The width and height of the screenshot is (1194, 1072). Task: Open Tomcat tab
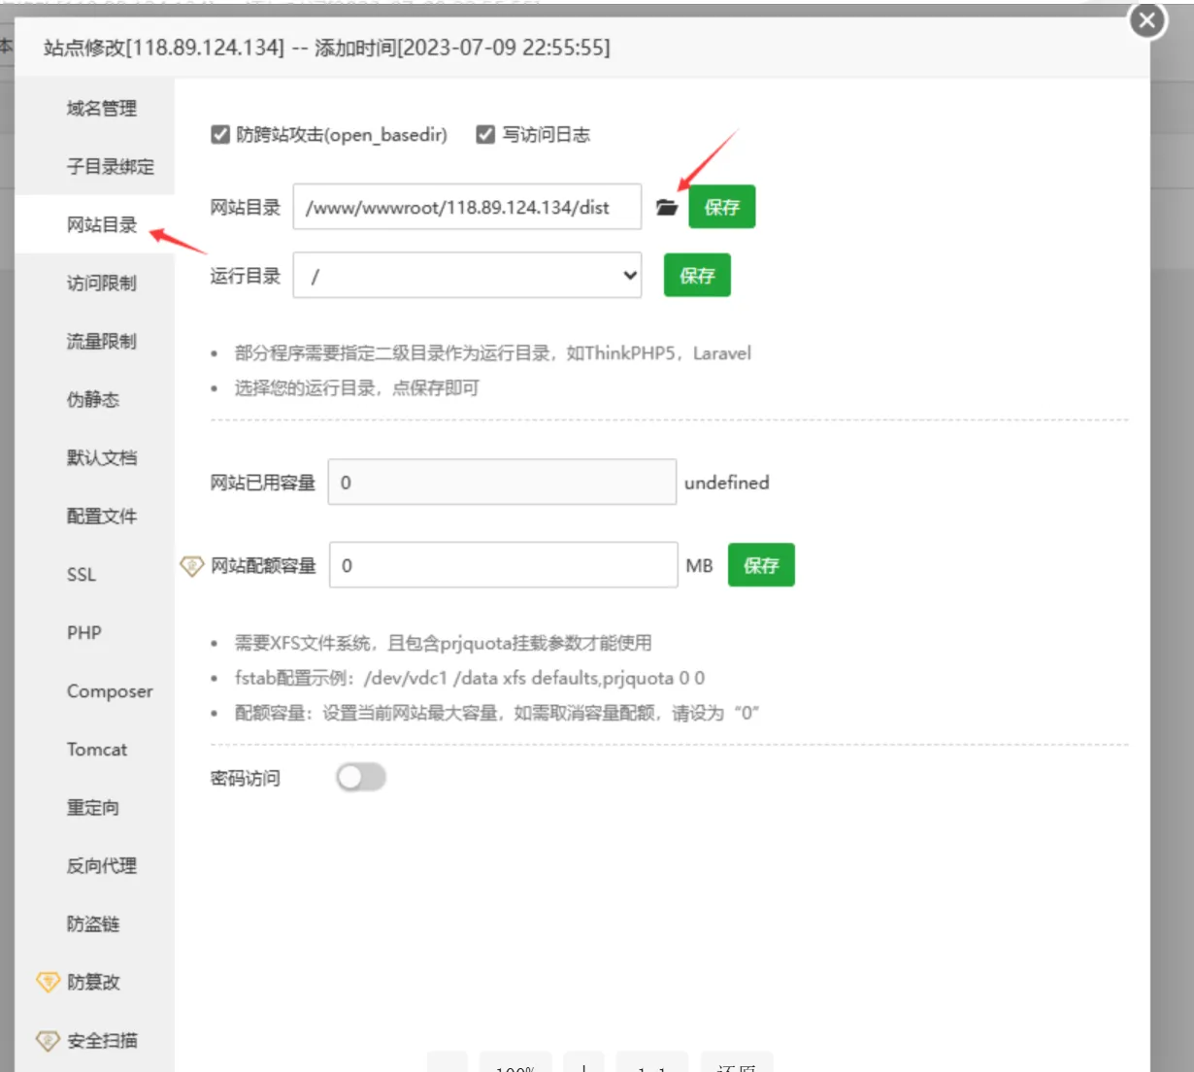[95, 749]
